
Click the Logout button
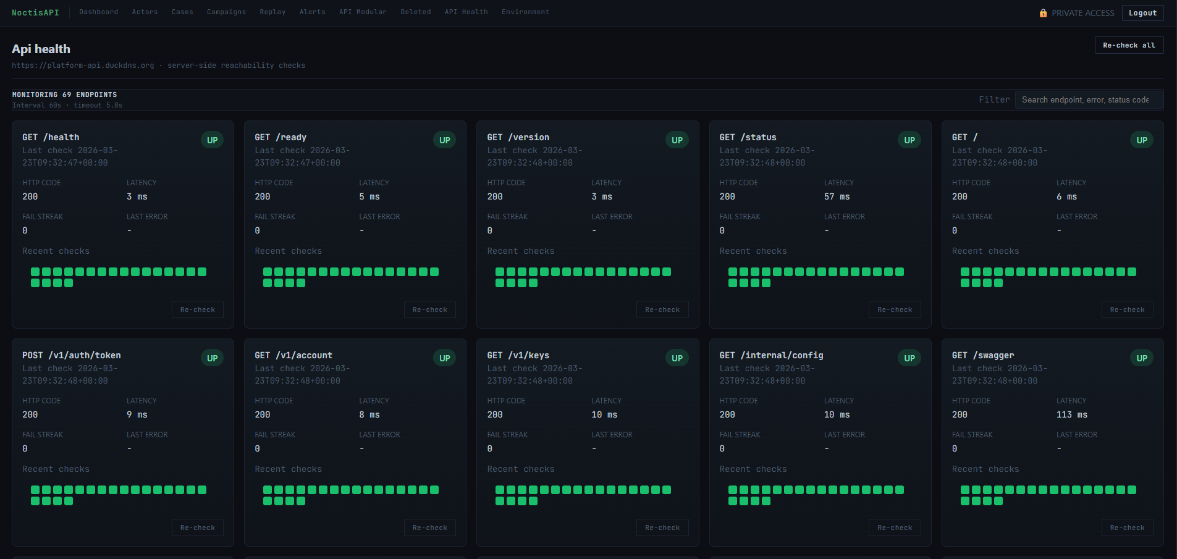[x=1142, y=13]
